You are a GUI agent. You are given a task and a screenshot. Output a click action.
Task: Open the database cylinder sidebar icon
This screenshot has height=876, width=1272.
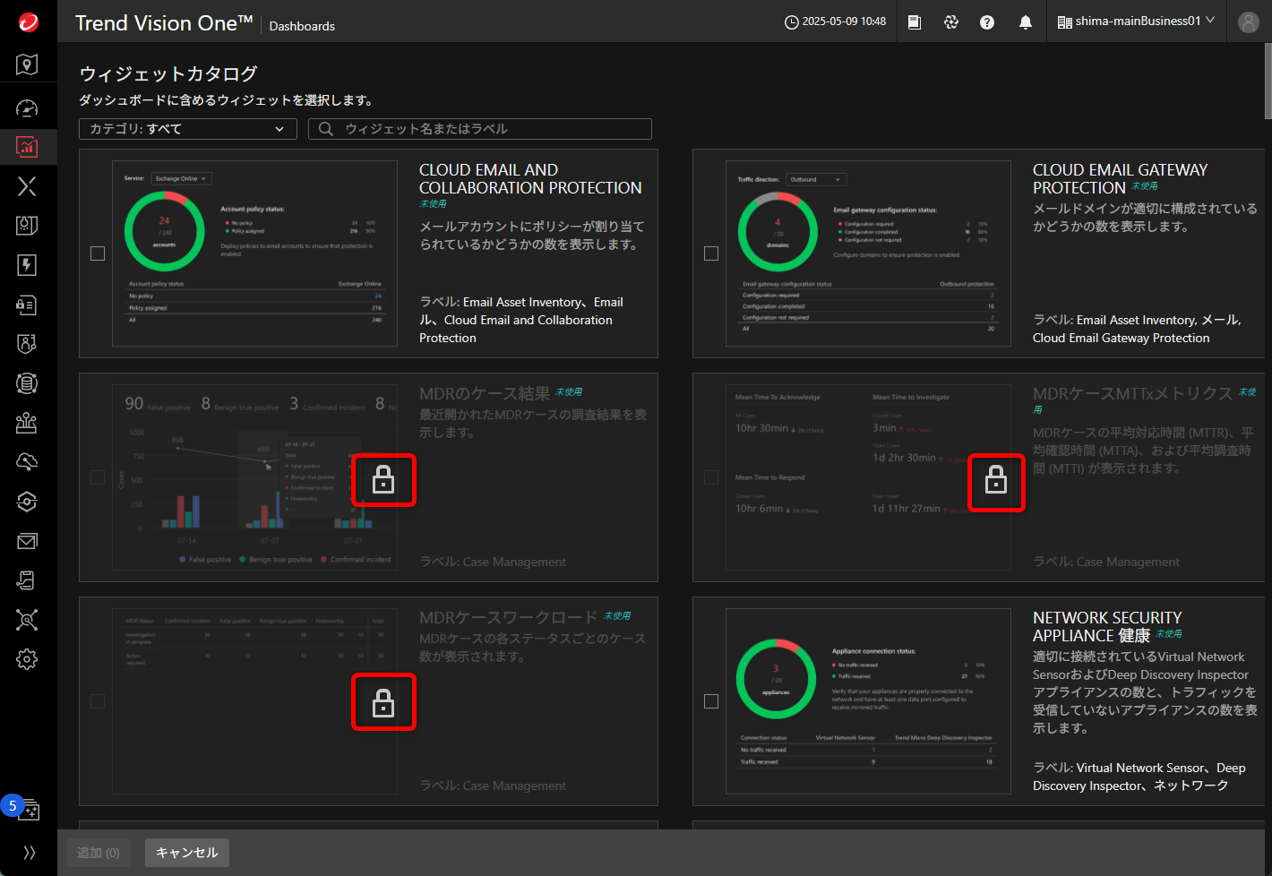27,383
